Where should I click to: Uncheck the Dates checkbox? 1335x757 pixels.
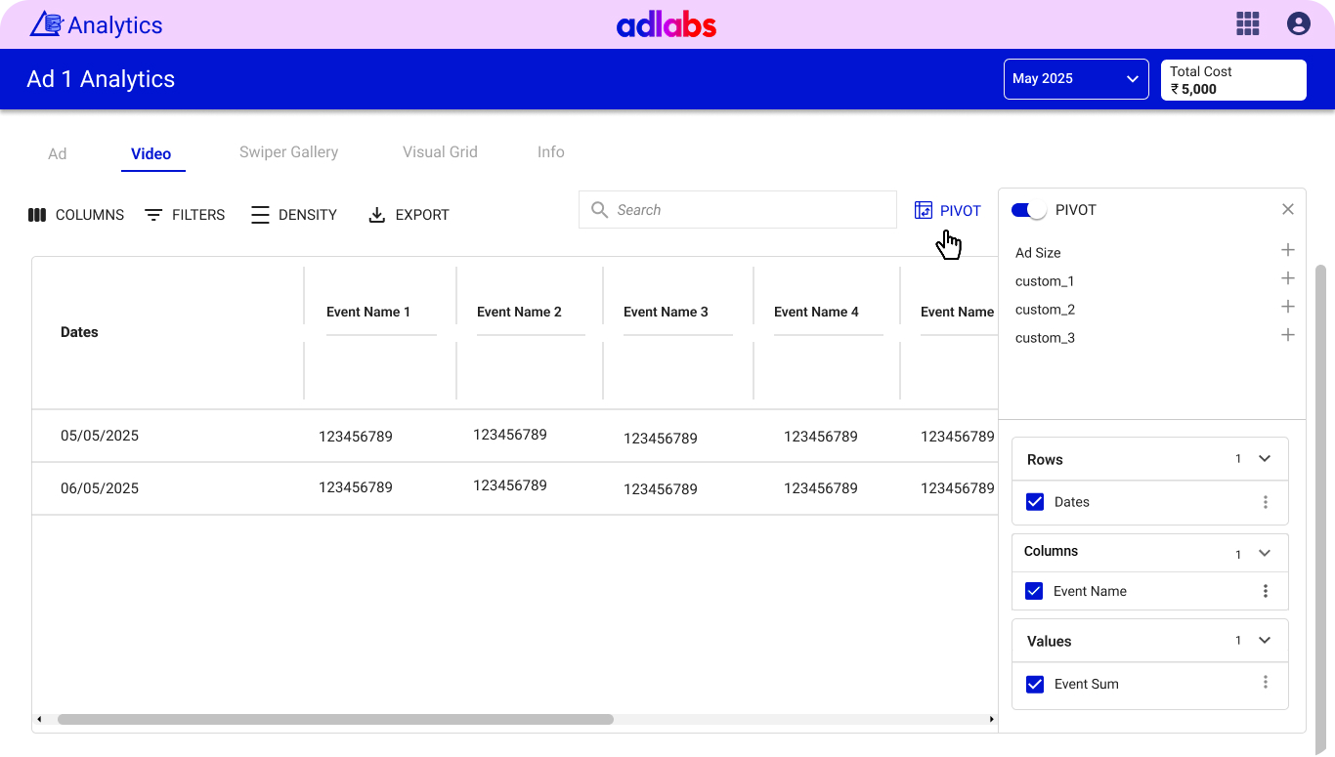[1035, 502]
